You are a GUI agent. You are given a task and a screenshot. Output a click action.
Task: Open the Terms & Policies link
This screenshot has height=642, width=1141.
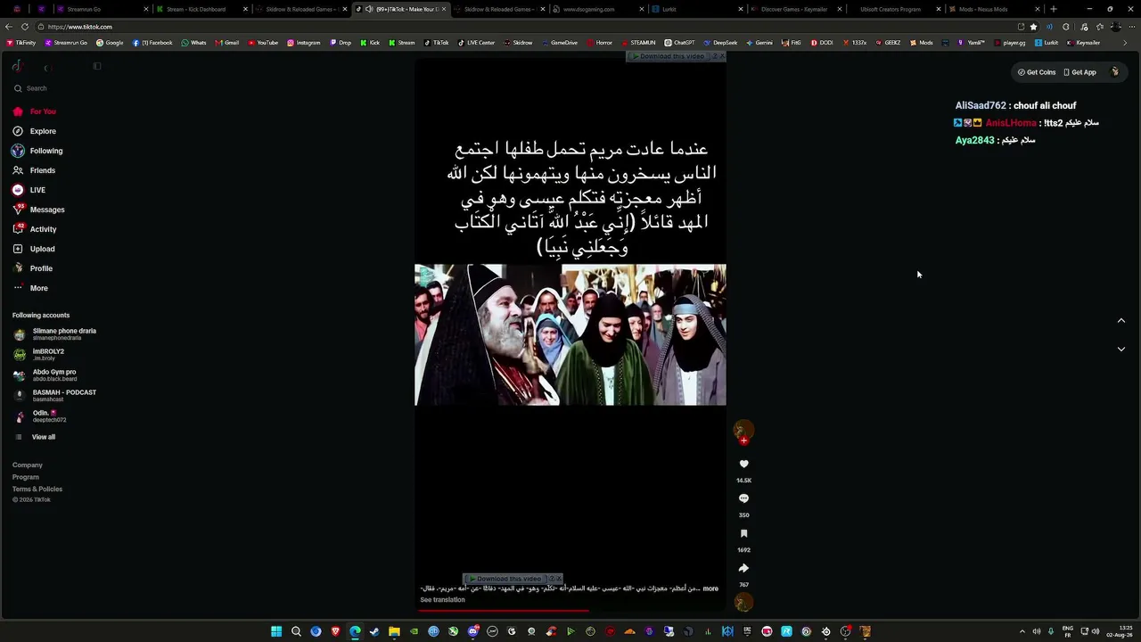pos(37,489)
